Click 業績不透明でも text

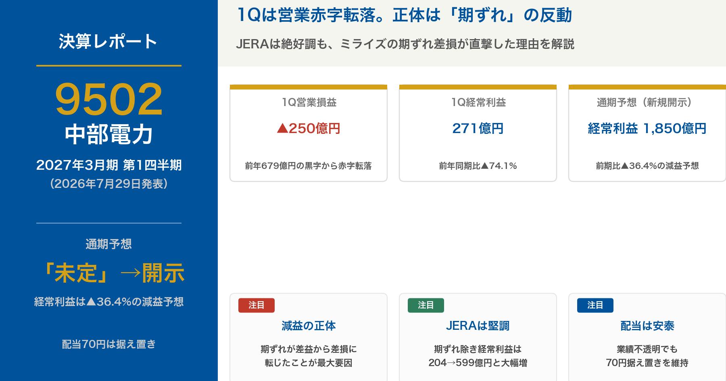(x=647, y=349)
